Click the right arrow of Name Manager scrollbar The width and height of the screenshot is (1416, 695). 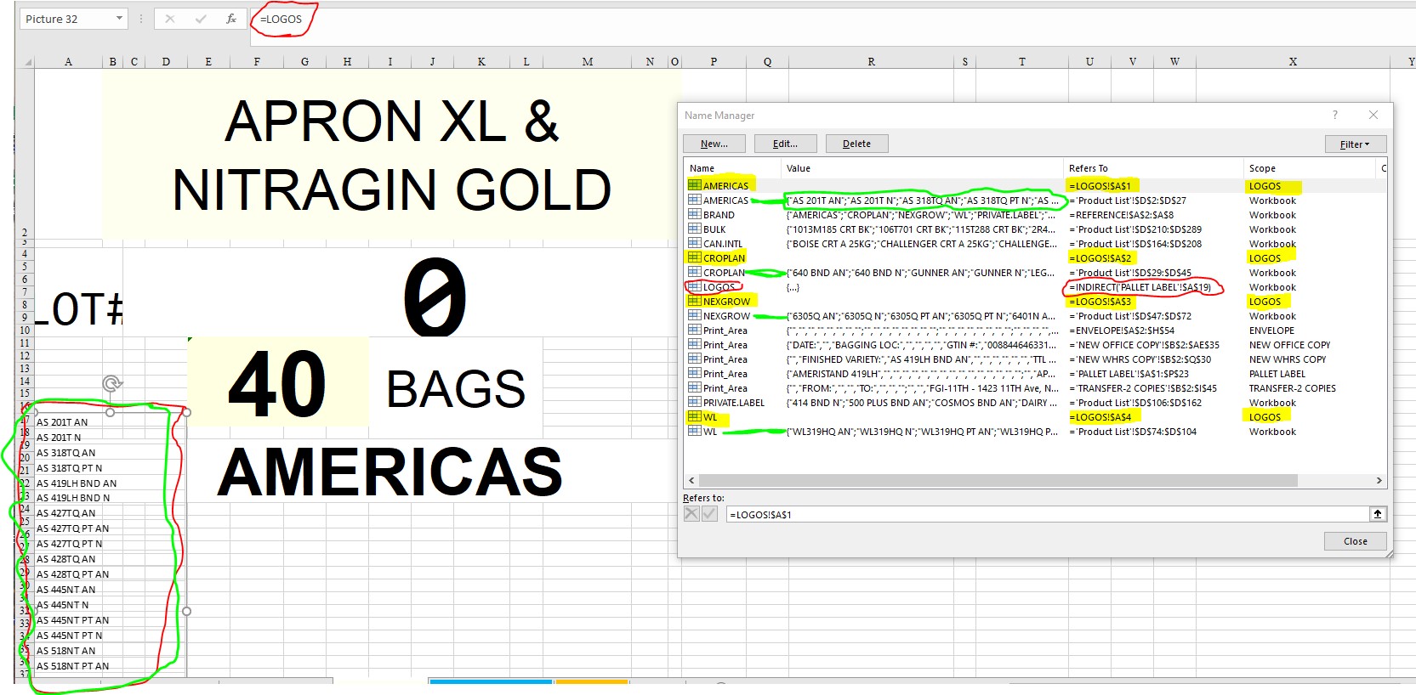tap(1379, 481)
